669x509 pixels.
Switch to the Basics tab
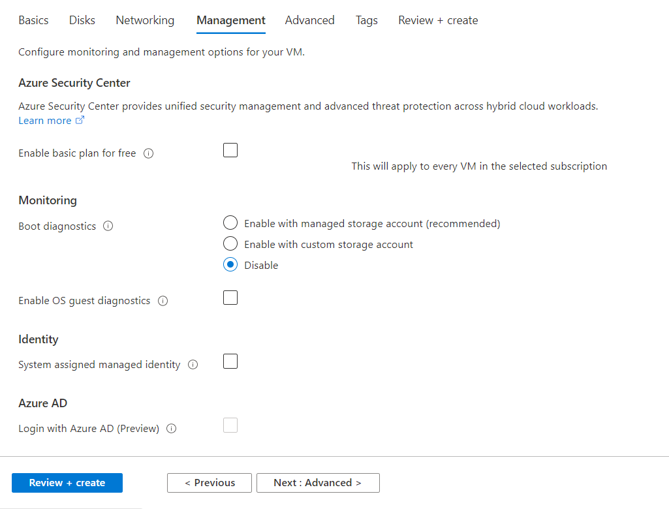click(x=33, y=20)
